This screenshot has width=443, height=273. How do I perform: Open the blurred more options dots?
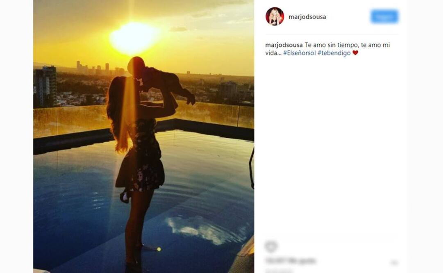coord(394,263)
